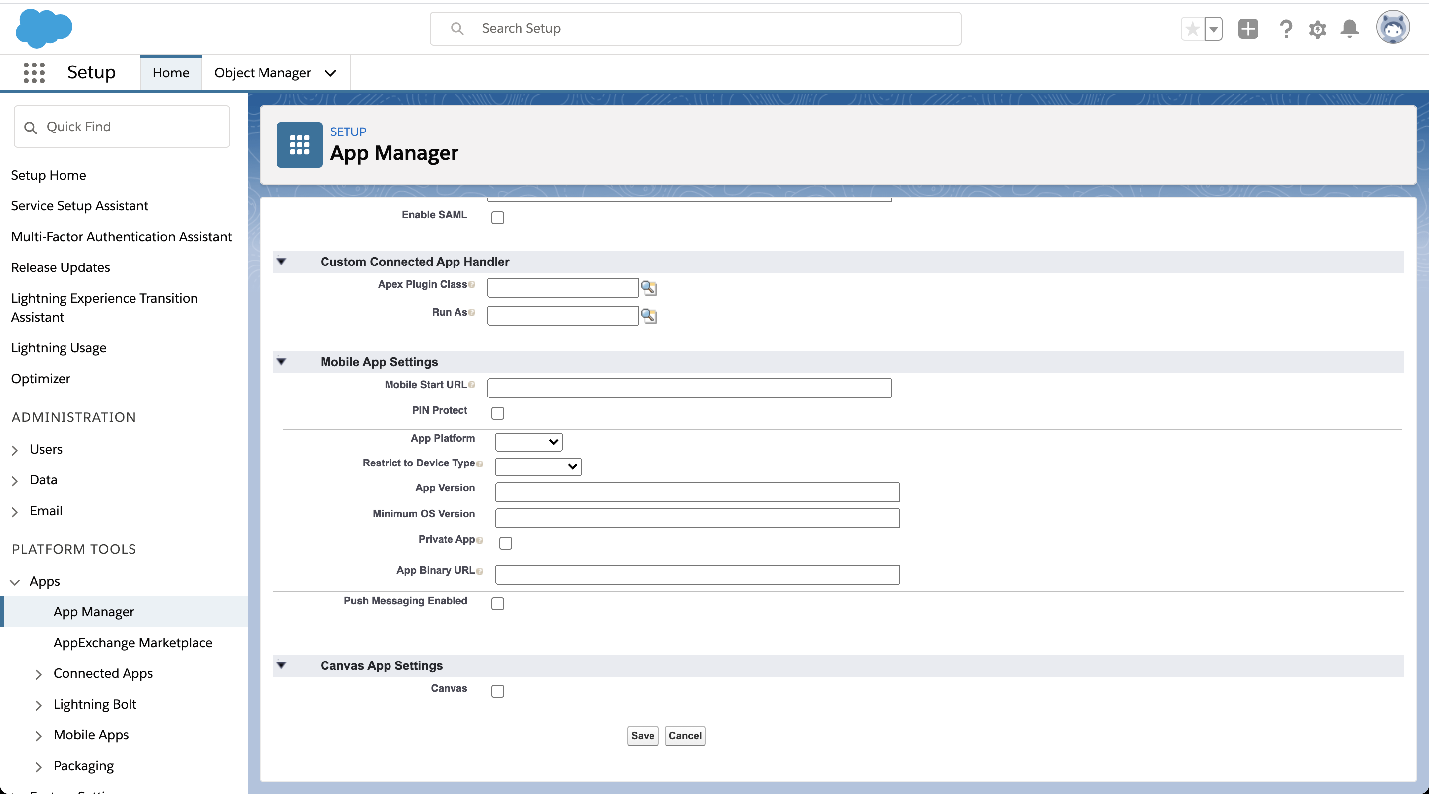1429x794 pixels.
Task: Enable Push Messaging checkbox
Action: (498, 603)
